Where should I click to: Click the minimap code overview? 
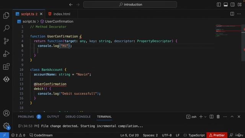point(228,31)
